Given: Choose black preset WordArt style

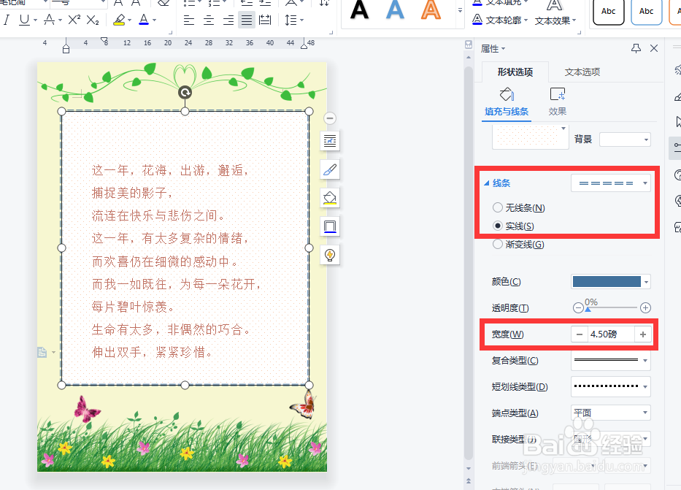Looking at the screenshot, I should coord(359,10).
